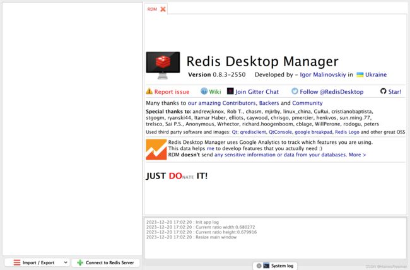This screenshot has height=270, width=410.
Task: Click the Report issue warning icon
Action: point(149,91)
